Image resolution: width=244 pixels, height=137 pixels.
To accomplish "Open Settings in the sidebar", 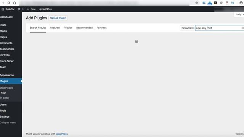I will (5, 117).
